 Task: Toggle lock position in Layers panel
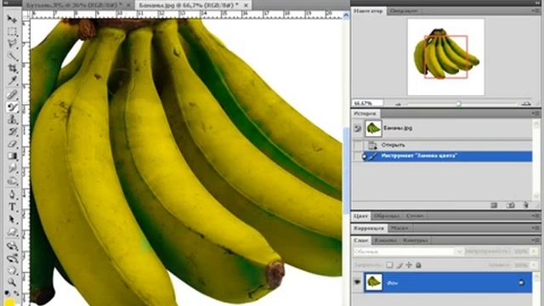(x=409, y=265)
